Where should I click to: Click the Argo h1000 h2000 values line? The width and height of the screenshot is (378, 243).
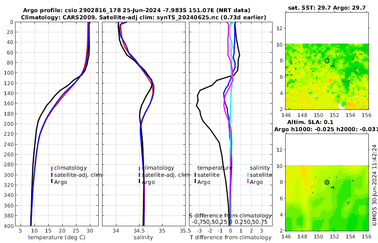326,129
